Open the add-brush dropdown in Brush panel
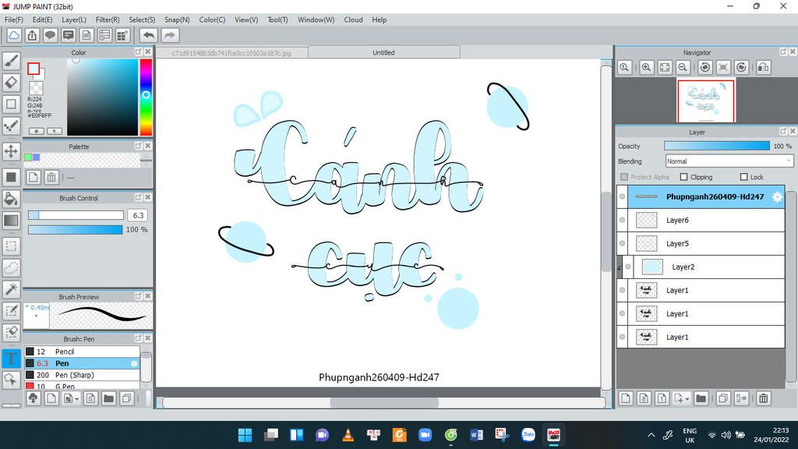 click(71, 398)
